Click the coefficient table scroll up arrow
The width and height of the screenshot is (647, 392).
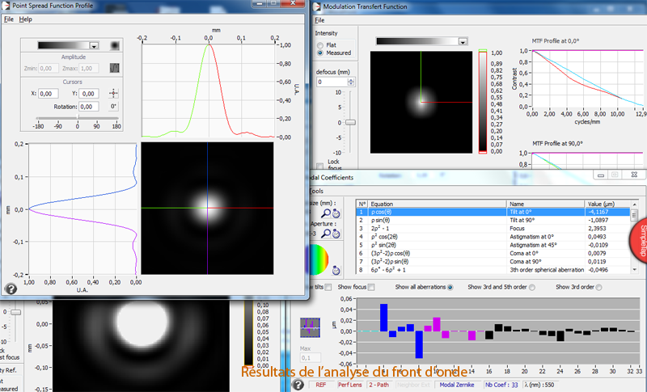pyautogui.click(x=635, y=204)
